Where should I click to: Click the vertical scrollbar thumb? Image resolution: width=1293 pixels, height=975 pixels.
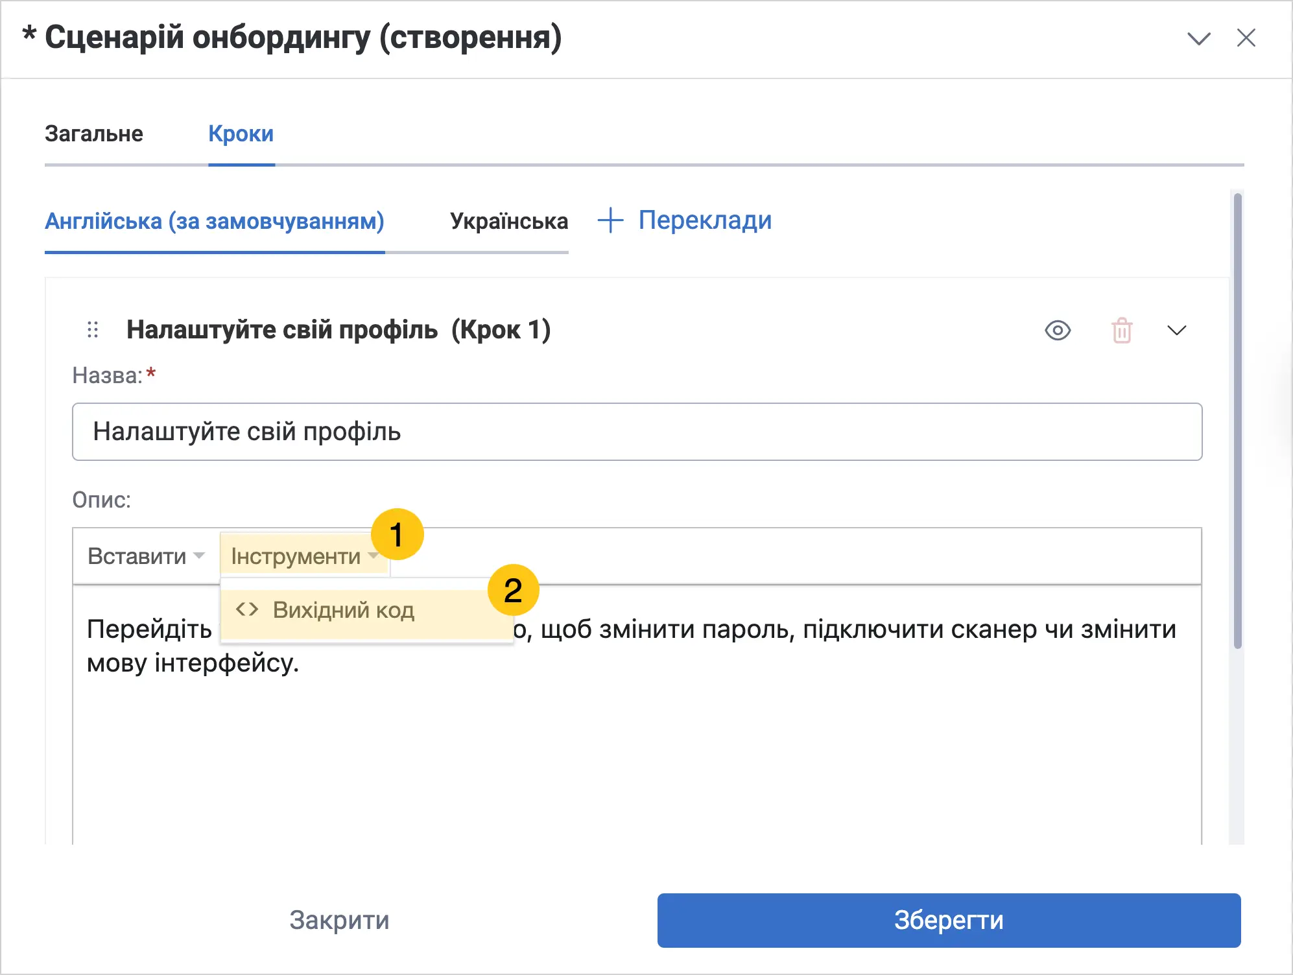coord(1237,421)
